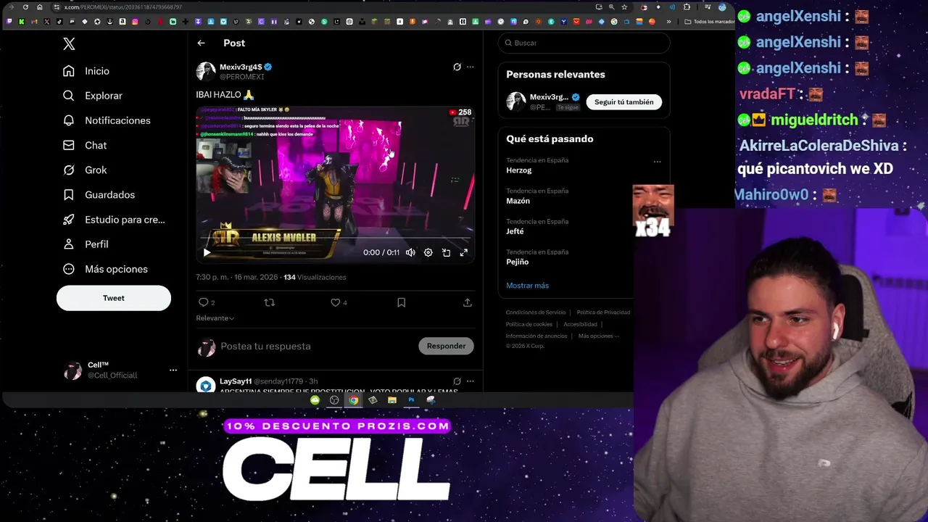Open Notificaciones in the sidebar
928x522 pixels.
[x=107, y=120]
